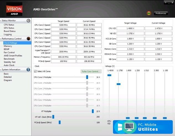Click the NB VID target voltage field

[130, 34]
